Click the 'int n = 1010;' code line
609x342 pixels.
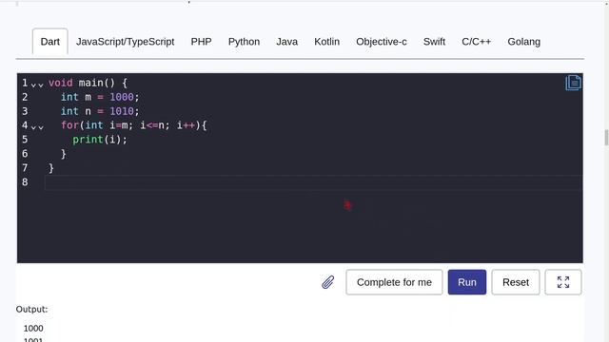point(100,111)
